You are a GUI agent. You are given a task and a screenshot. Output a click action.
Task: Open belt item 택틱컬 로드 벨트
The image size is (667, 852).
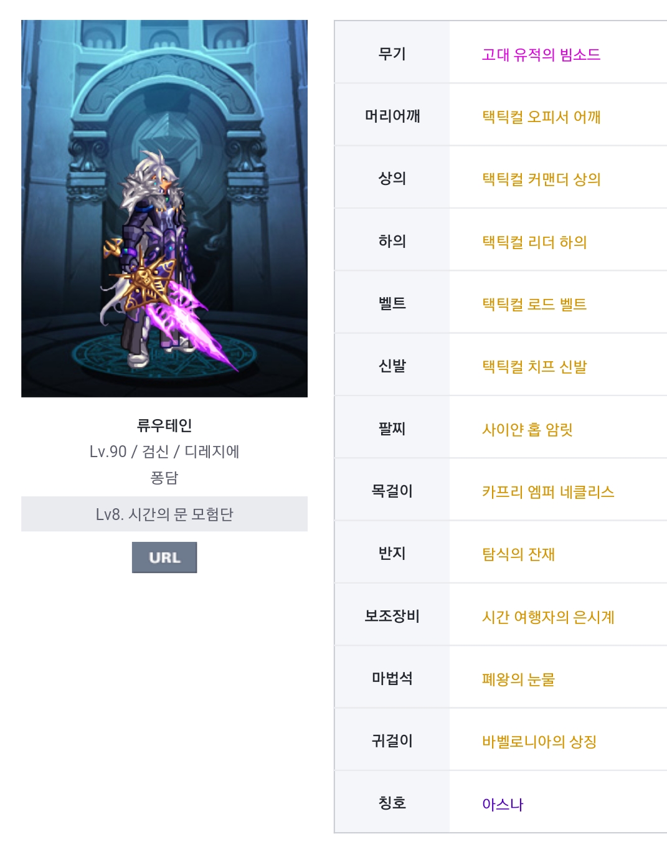click(x=534, y=305)
